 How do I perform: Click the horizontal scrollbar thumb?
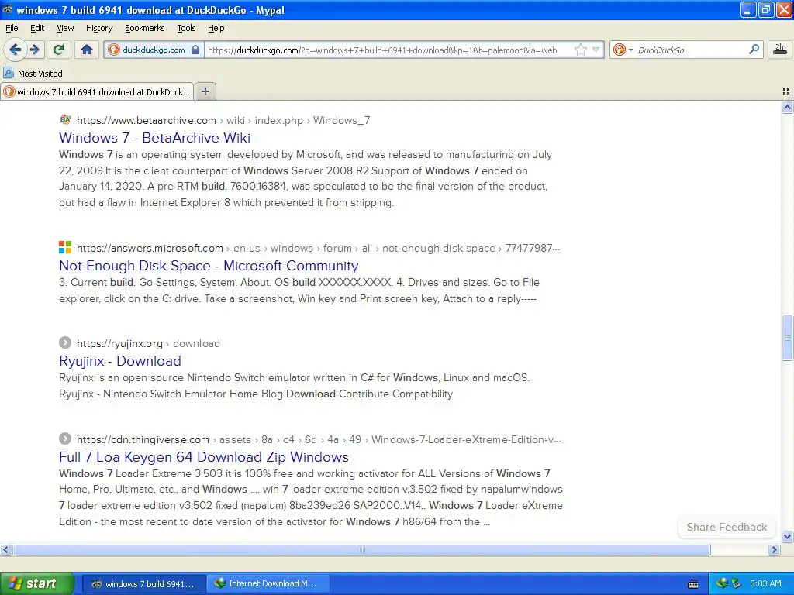[361, 549]
